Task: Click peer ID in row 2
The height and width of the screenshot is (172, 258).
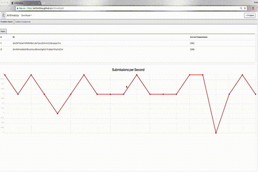Action: [x=38, y=49]
